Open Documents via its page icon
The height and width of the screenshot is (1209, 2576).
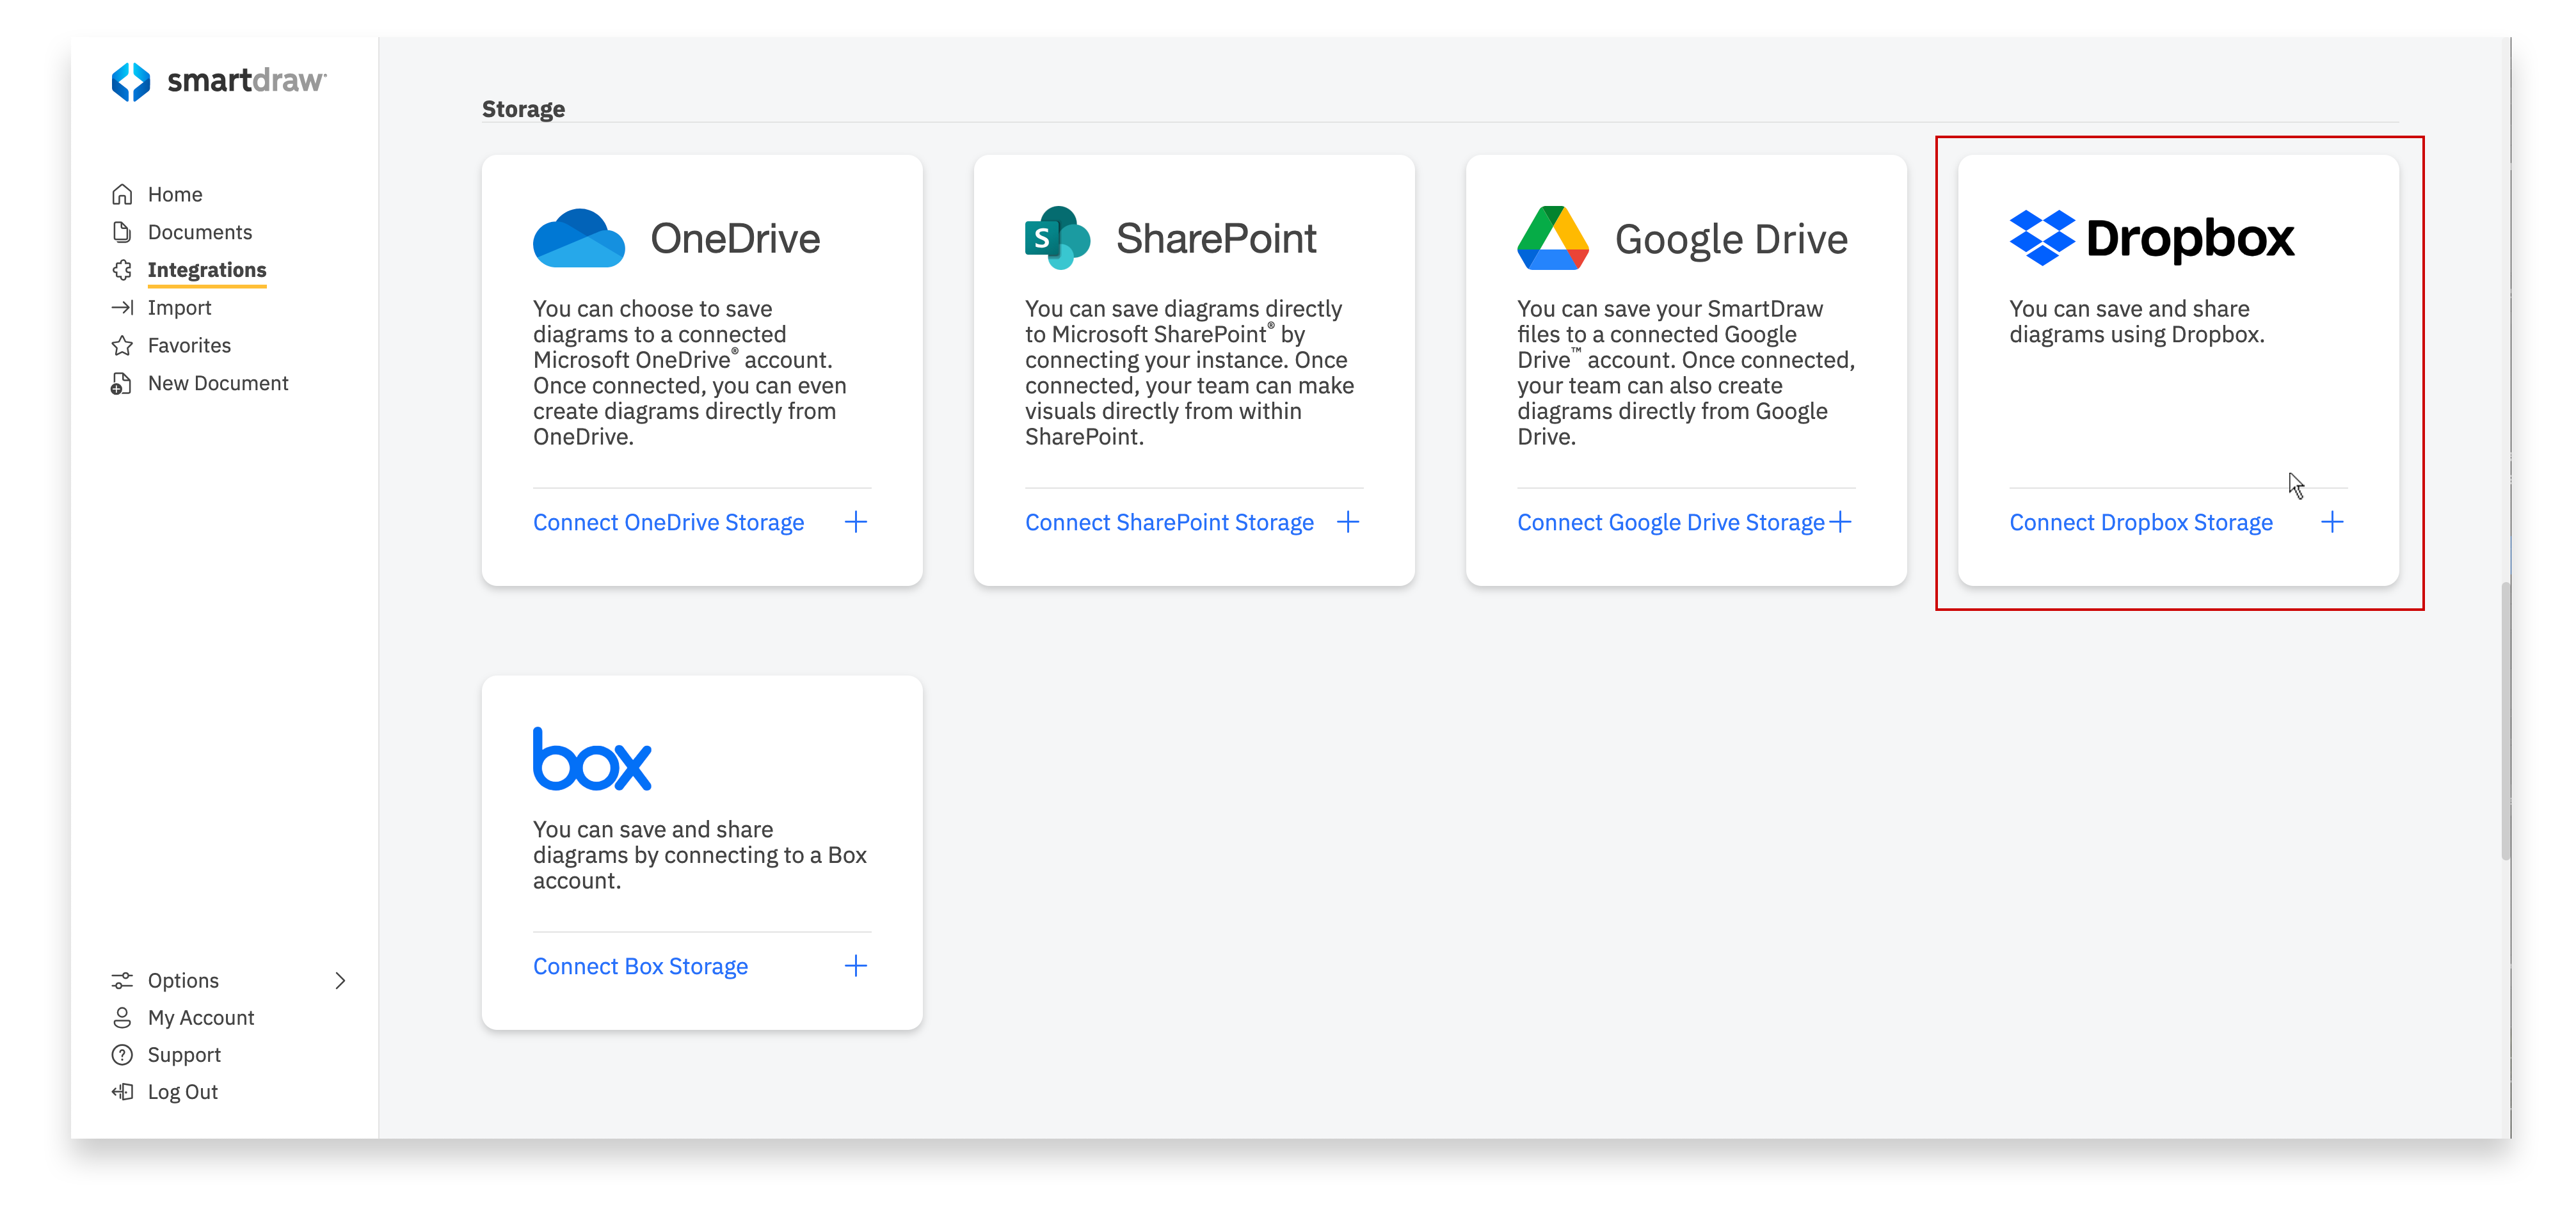[122, 231]
